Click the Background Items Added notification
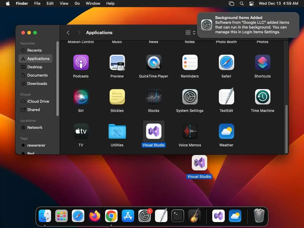Screen dimensions: 304x228 tap(248, 25)
